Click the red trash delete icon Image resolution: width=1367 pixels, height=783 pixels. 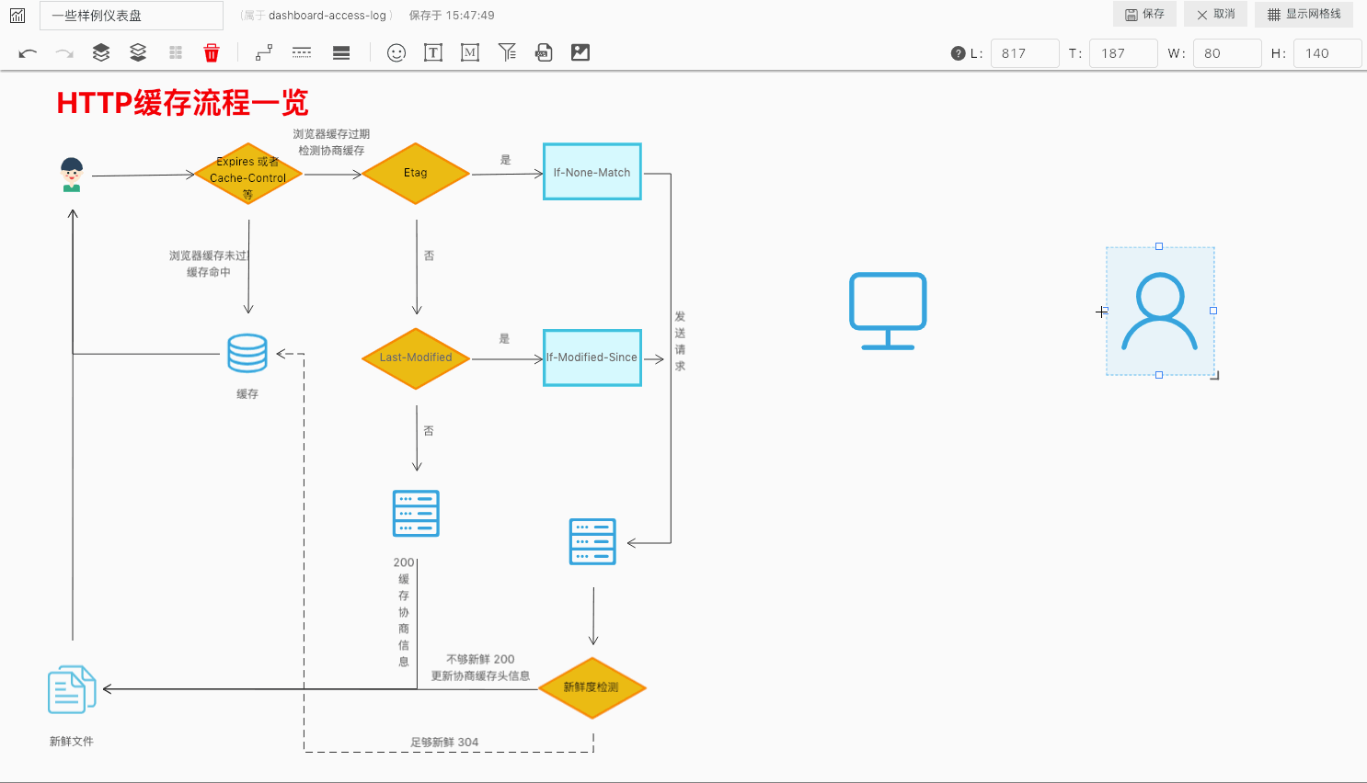coord(212,53)
